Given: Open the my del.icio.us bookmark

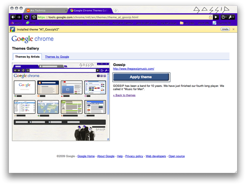Looking at the screenshot, I should click(x=168, y=23).
